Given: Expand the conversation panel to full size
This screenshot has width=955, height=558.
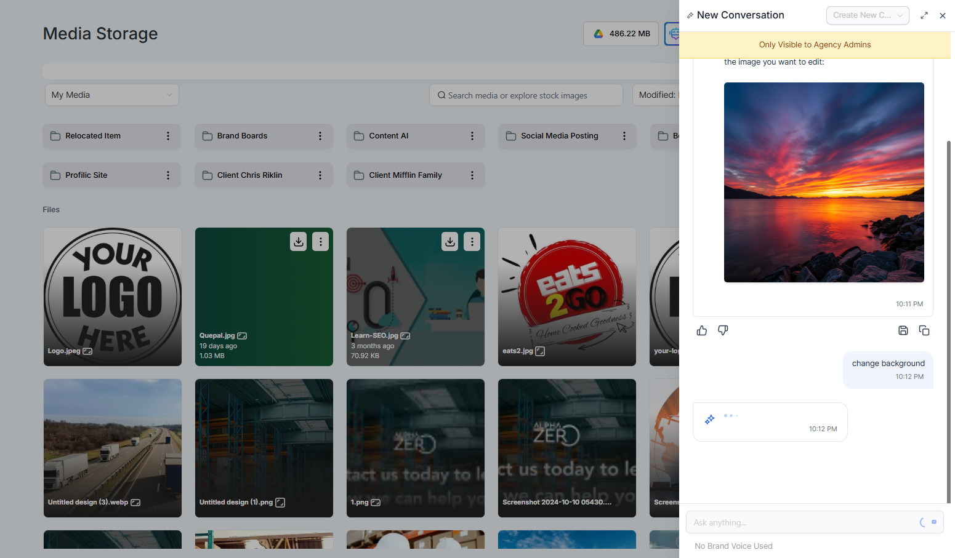Looking at the screenshot, I should pyautogui.click(x=924, y=15).
